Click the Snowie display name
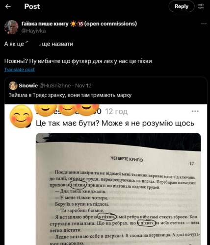Viewport: 210px width, 245px height. click(x=28, y=86)
